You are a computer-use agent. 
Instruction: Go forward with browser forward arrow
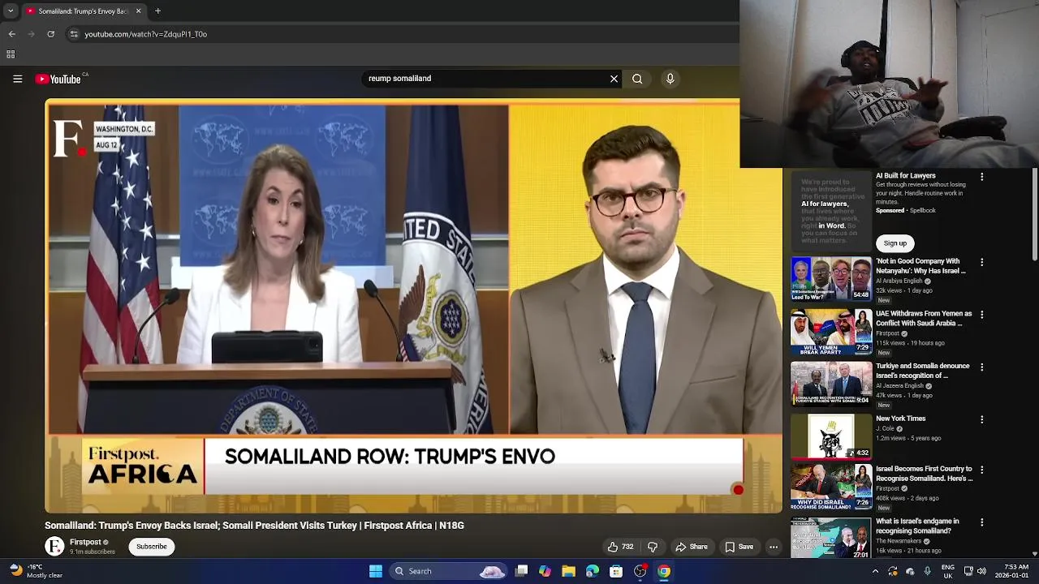(x=32, y=34)
